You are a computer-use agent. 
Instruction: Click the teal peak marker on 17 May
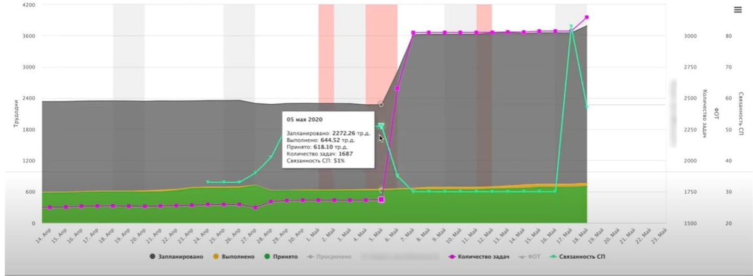click(571, 26)
